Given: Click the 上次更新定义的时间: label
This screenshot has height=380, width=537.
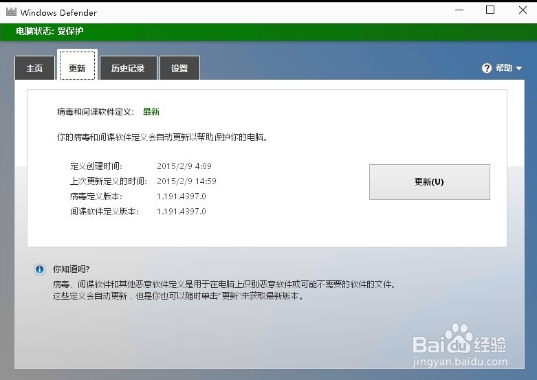Looking at the screenshot, I should point(108,181).
